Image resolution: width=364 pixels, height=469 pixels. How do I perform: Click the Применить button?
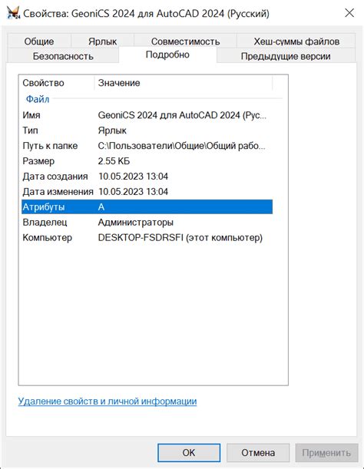(x=326, y=453)
